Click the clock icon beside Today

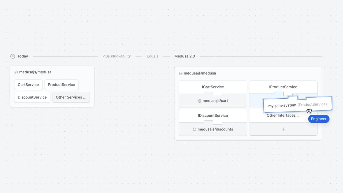13,56
